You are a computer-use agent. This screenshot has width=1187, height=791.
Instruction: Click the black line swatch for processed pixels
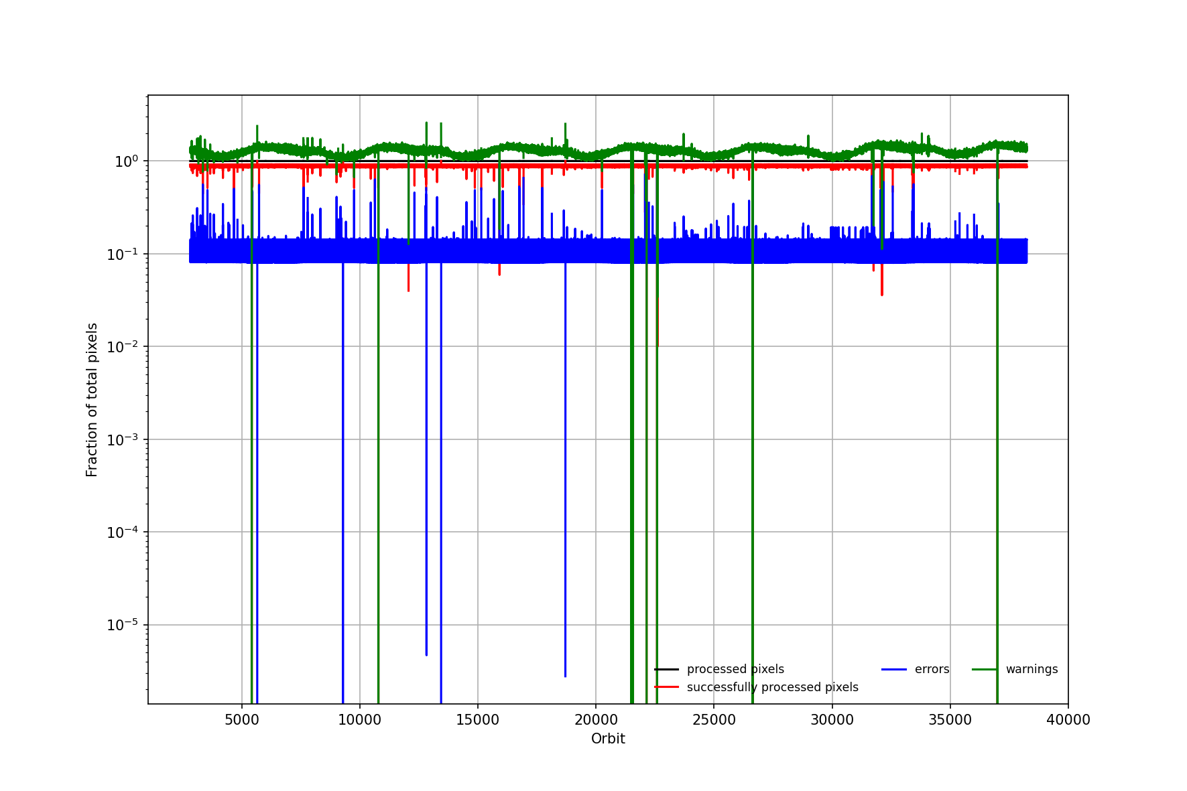[666, 669]
